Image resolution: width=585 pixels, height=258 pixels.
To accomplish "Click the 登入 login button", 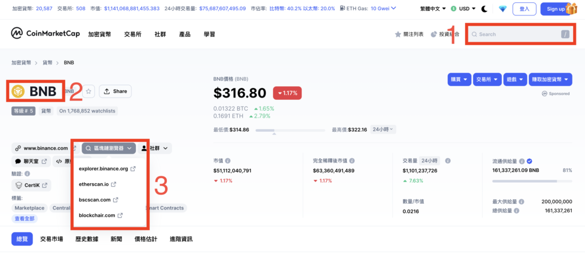I will point(524,9).
